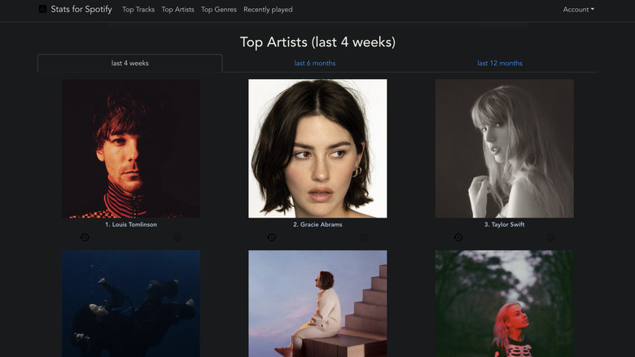Click the Stats for Spotify brand link
Screen dimensions: 635x357
point(81,10)
